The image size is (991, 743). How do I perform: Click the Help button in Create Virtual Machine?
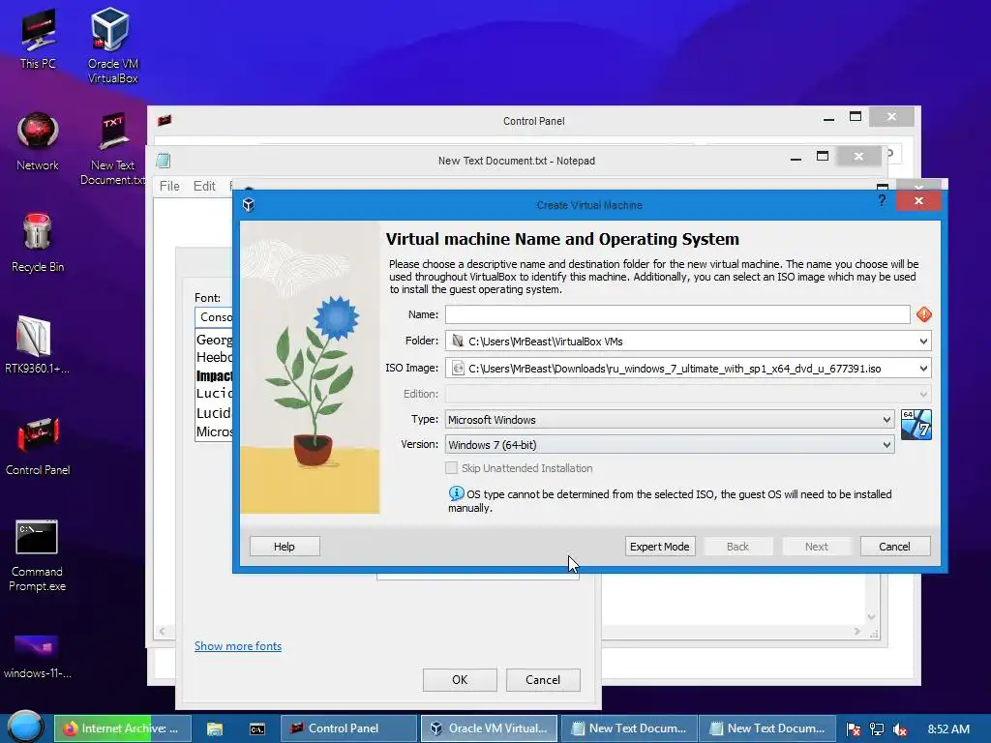(285, 547)
